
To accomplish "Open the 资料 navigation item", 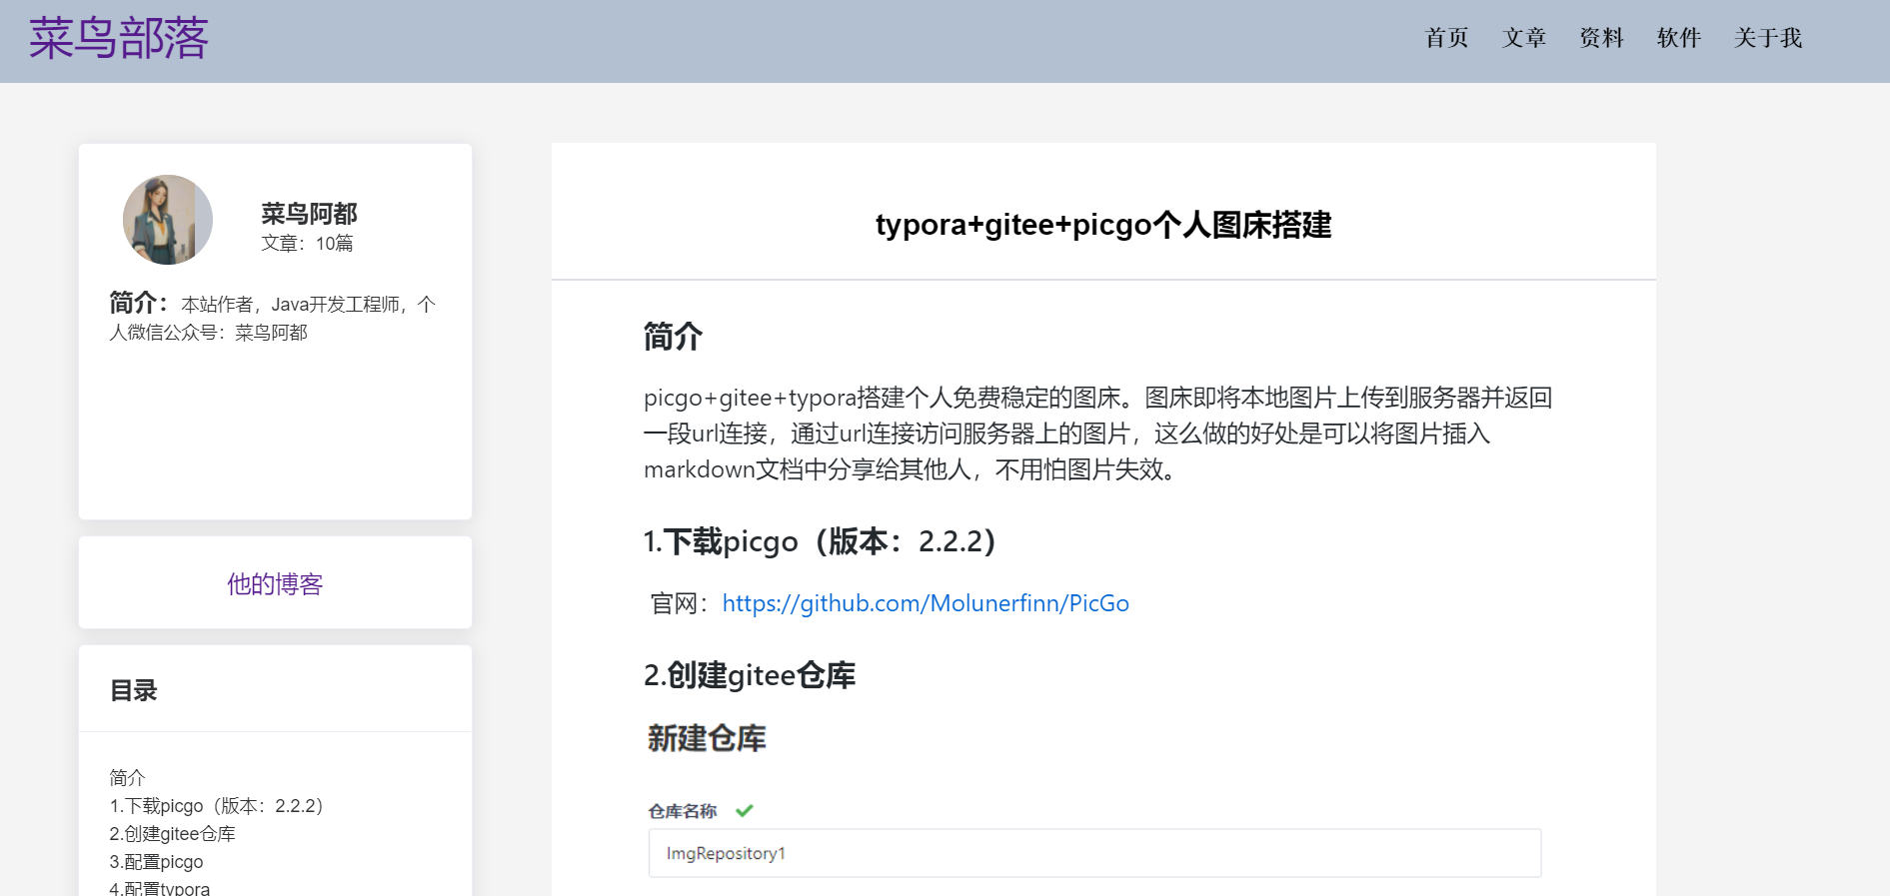I will (x=1601, y=38).
